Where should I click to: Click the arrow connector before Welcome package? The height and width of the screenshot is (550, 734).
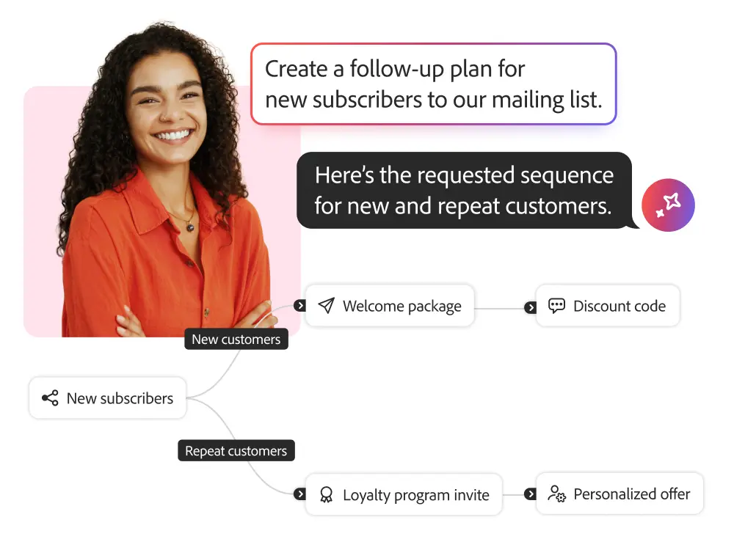299,305
